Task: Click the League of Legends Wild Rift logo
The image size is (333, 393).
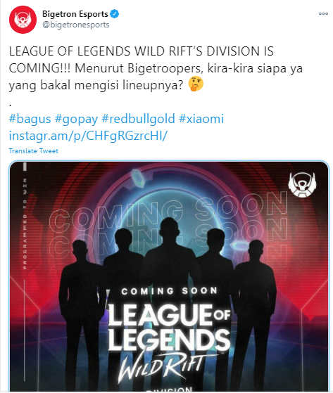Action: [170, 341]
